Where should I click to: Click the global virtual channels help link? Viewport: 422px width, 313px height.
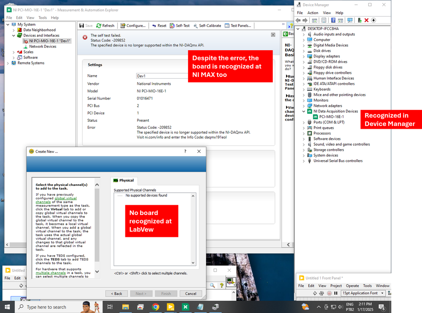[65, 198]
